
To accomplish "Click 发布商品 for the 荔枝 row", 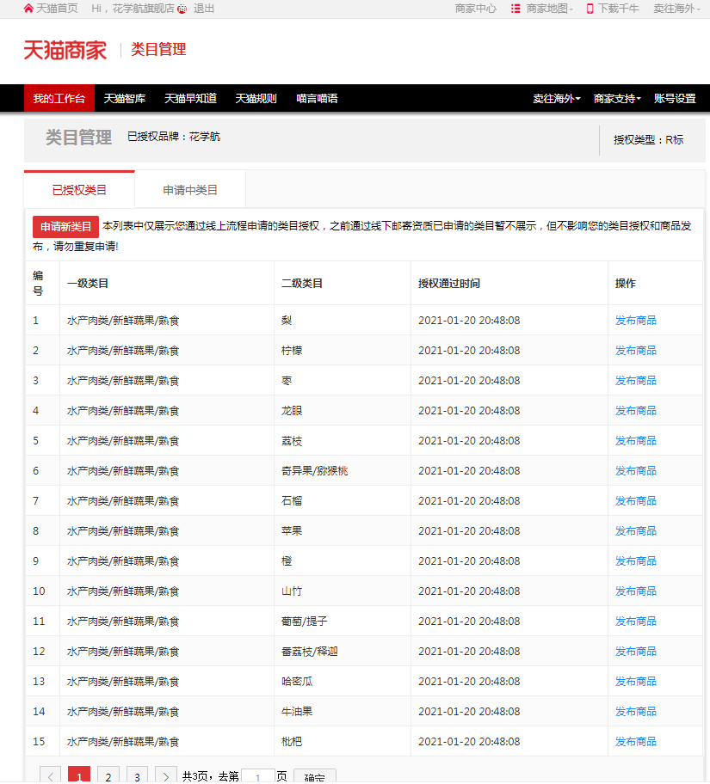I will point(635,440).
